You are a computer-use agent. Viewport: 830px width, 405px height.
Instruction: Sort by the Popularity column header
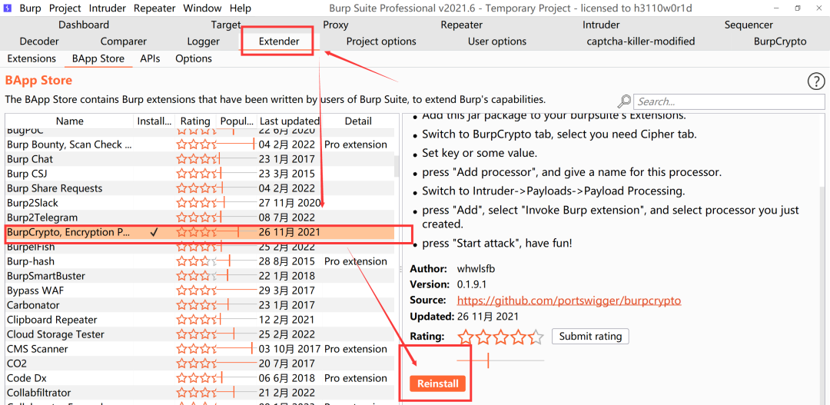237,121
